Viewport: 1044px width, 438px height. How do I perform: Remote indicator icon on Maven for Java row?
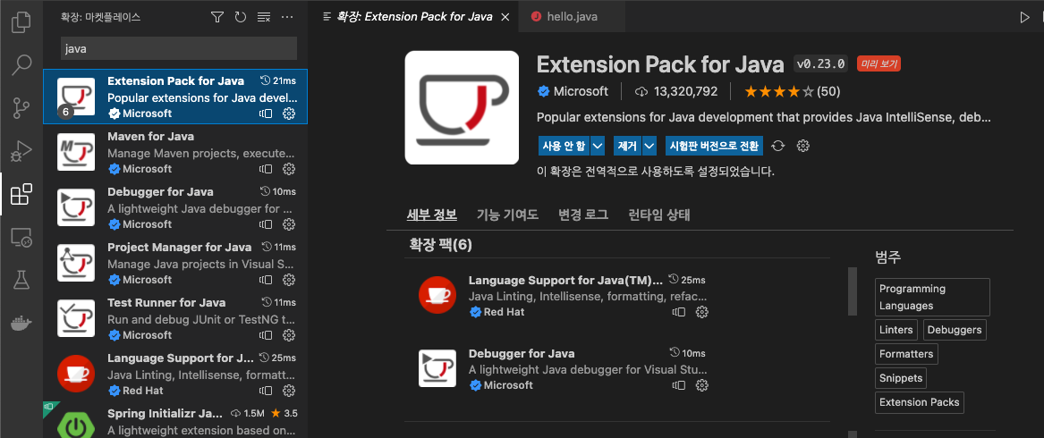[x=267, y=168]
